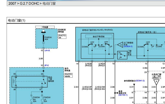Image resolution: width=165 pixels, height=104 pixels.
Task: Click pin 23 on the 2.0Br wire
Action: 145,72
